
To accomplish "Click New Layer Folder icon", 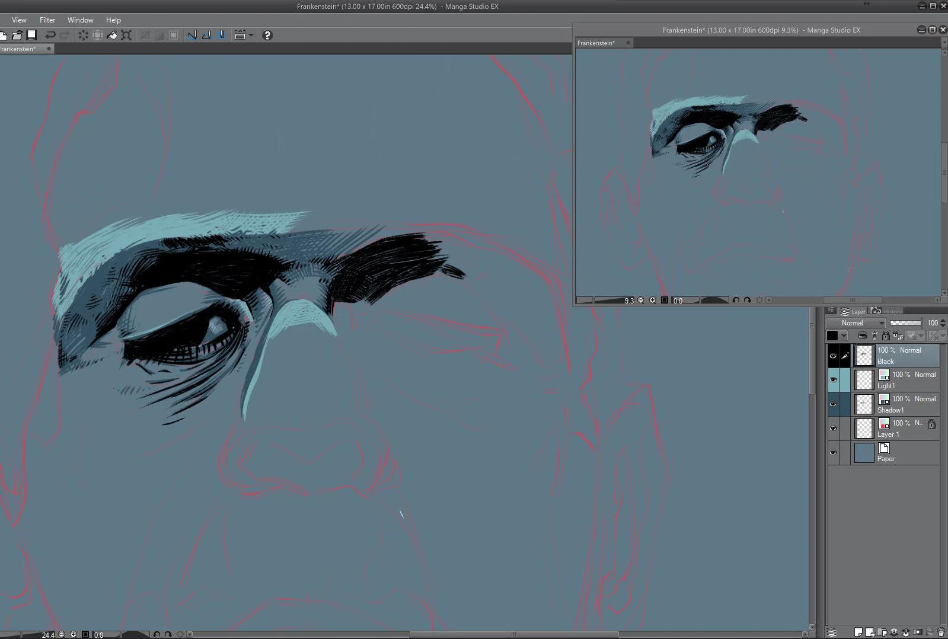I will click(882, 632).
